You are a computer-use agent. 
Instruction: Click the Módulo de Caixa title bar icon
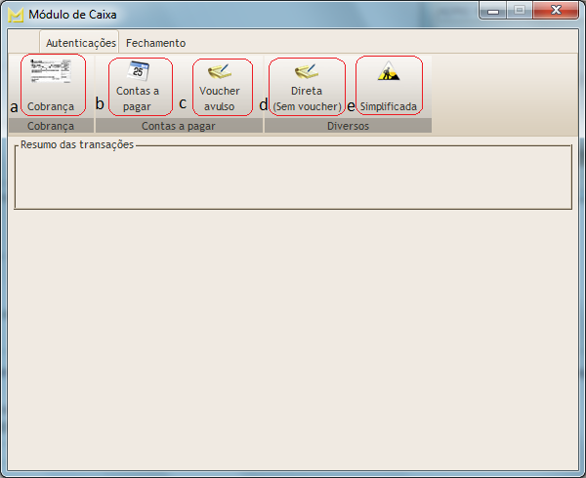(x=16, y=14)
